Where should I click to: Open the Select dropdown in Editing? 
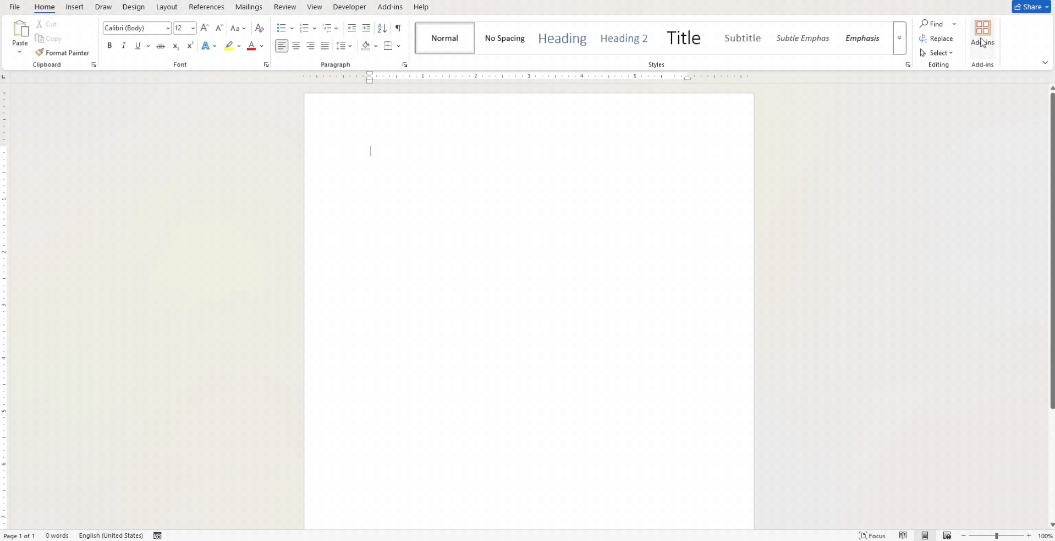[936, 53]
